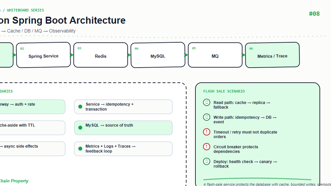Click the arrow between MySQL and MQ
Screen dimensions: 331x186
[186, 55]
